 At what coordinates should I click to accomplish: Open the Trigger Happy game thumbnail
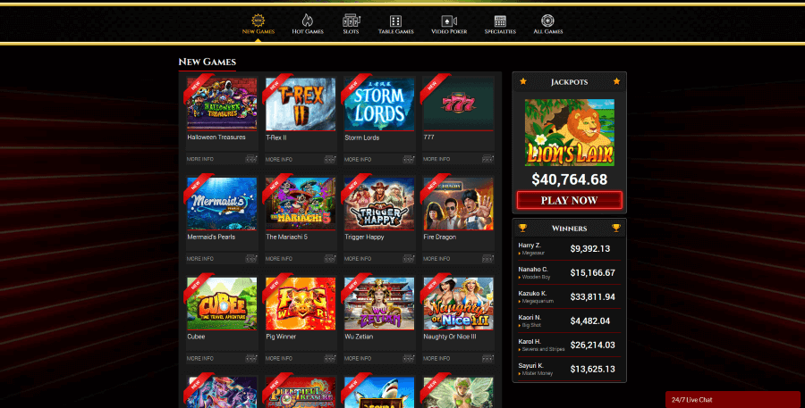379,204
